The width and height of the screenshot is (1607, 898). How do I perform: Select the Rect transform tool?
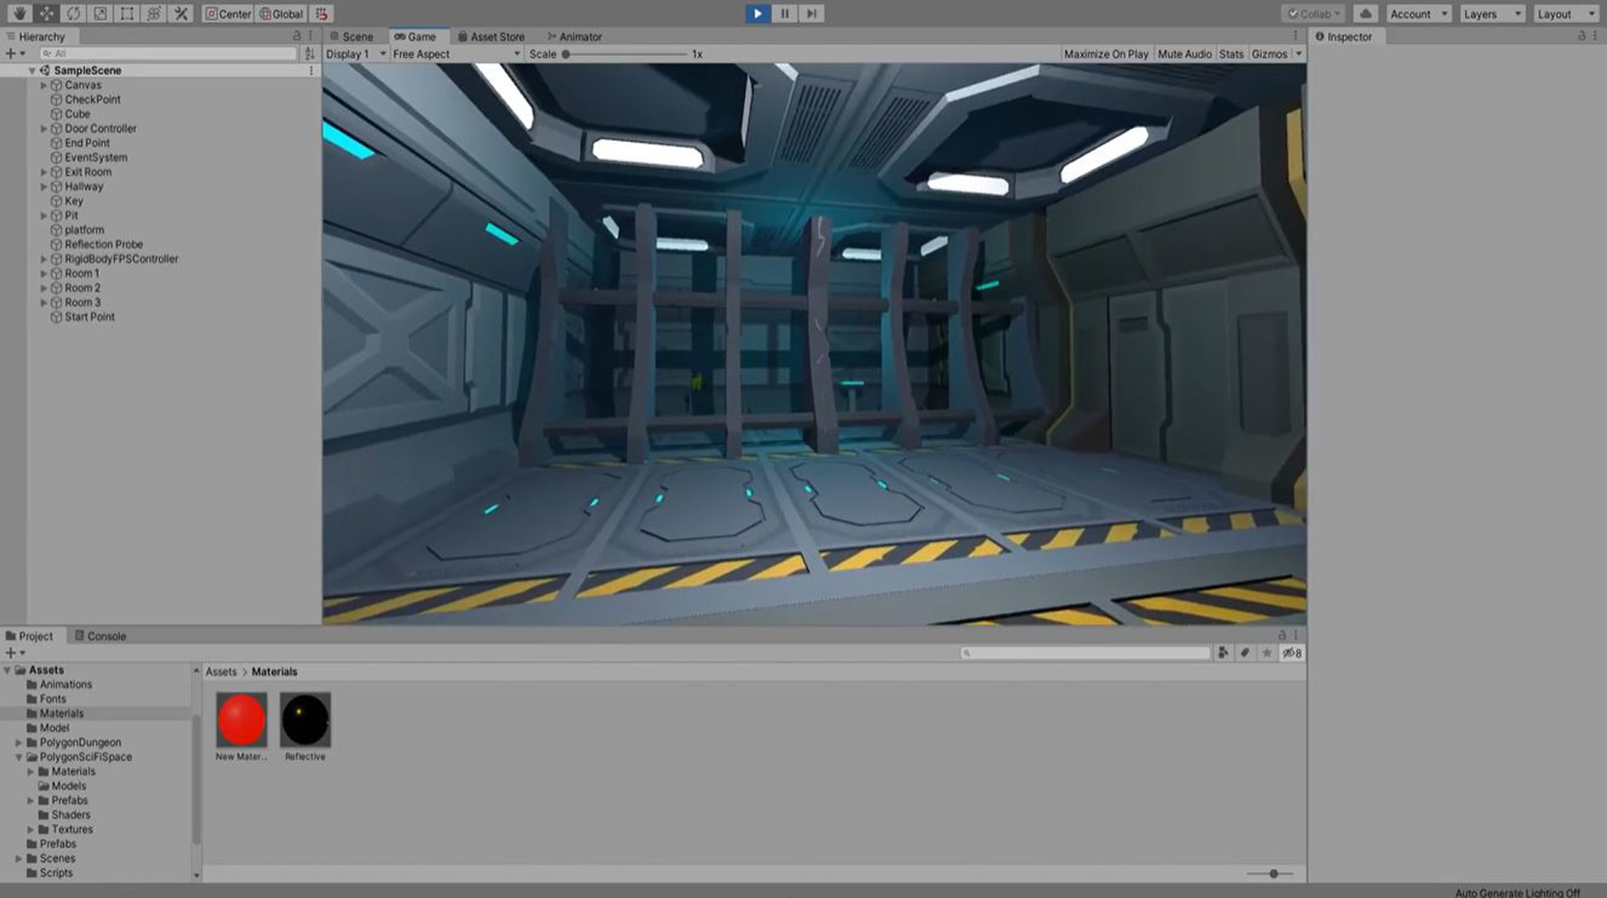[x=126, y=13]
